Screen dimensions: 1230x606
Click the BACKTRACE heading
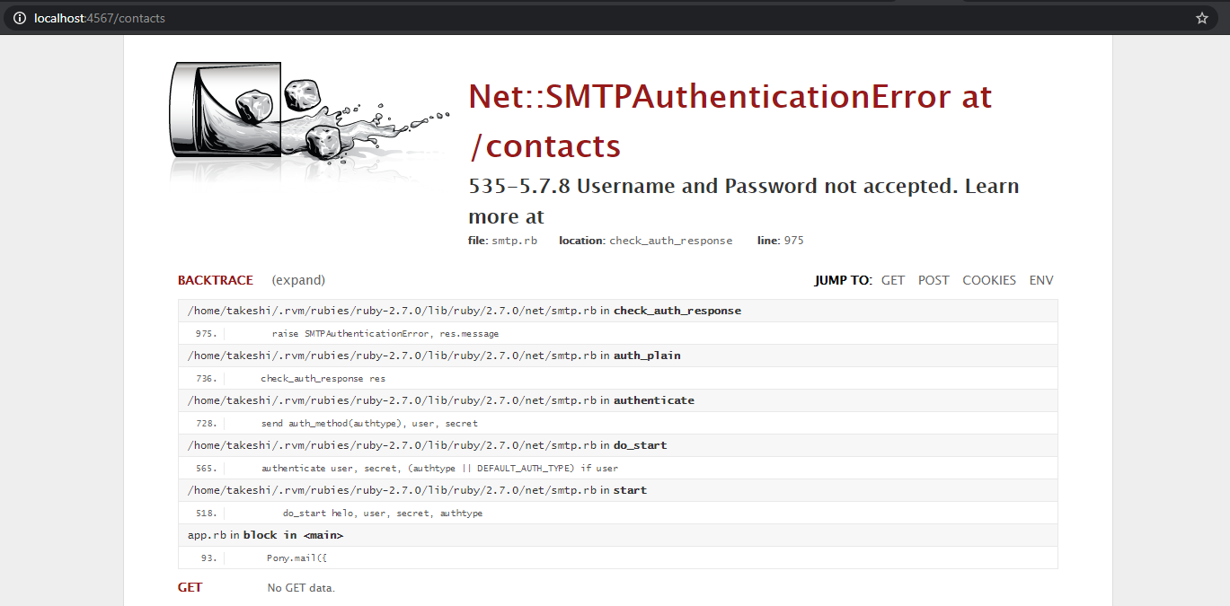[x=216, y=280]
